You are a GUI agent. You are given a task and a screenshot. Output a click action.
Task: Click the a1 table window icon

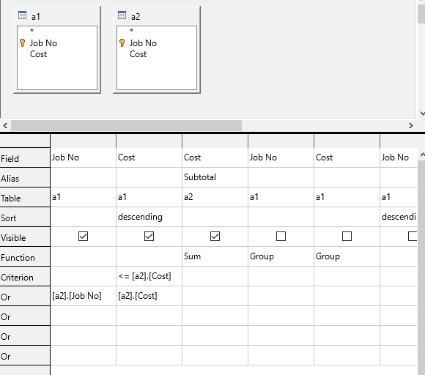22,15
